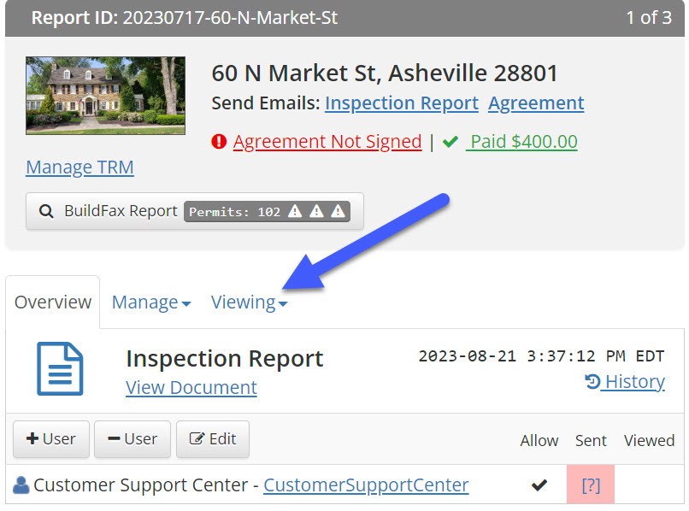Click the Edit button
Screen dimensions: 689x511
[212, 439]
